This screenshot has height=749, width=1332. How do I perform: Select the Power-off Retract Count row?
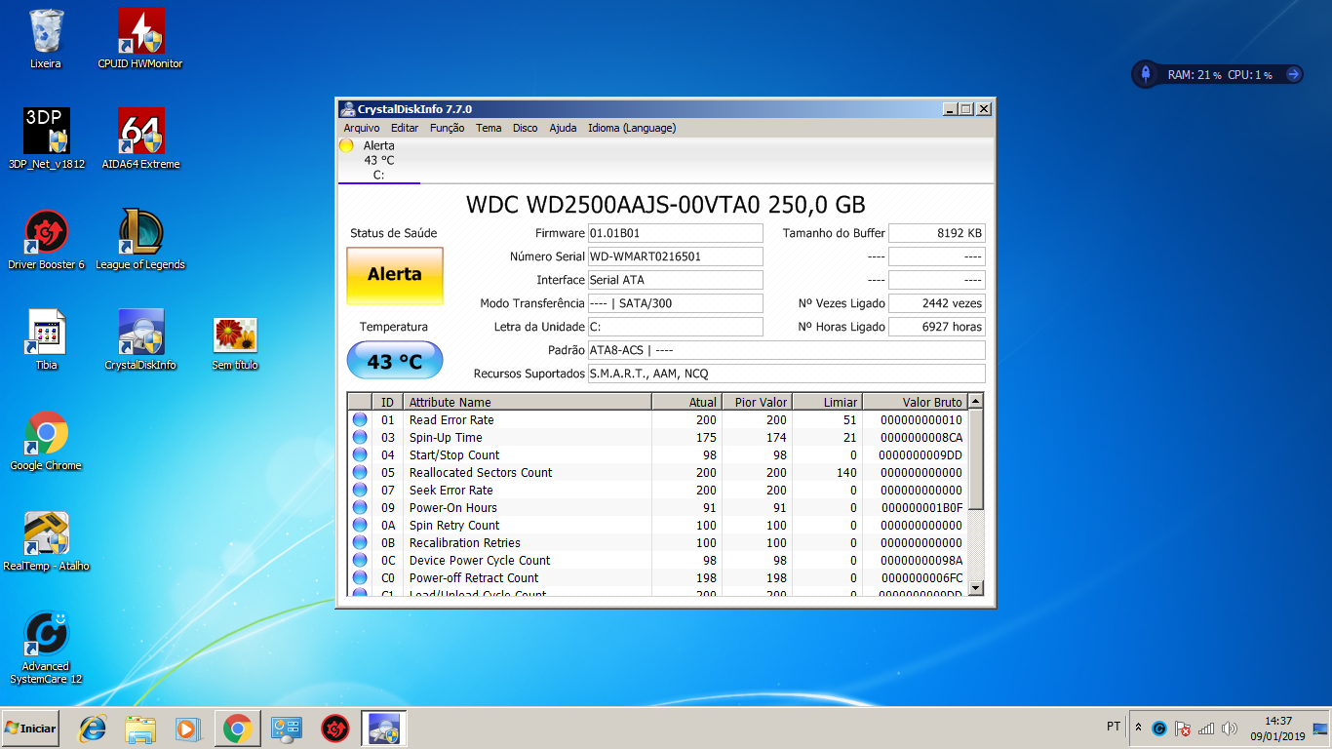tap(658, 577)
